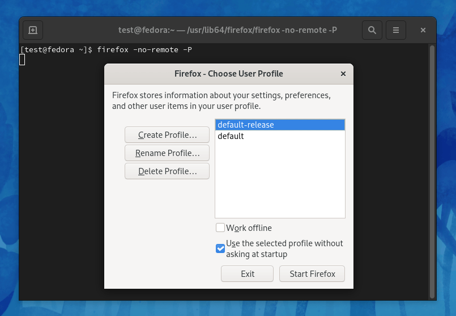Image resolution: width=456 pixels, height=316 pixels.
Task: Open the terminal hamburger menu
Action: pos(396,30)
